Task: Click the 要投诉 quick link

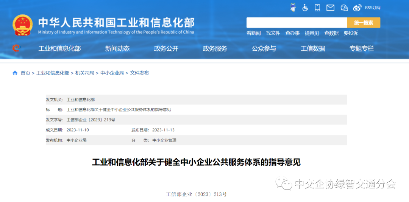Action: click(x=351, y=33)
